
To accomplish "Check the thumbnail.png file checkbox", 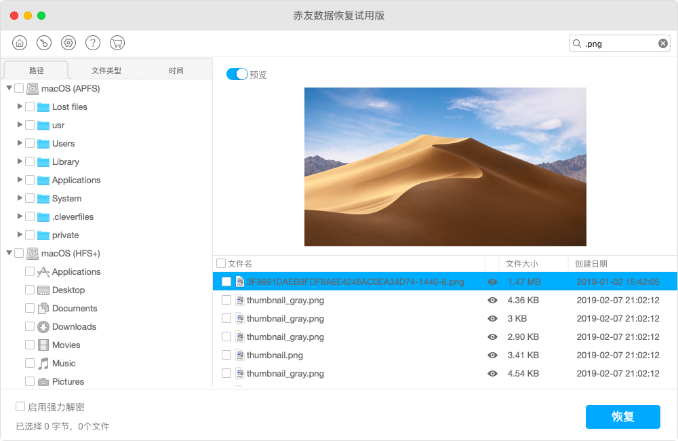I will (x=226, y=355).
